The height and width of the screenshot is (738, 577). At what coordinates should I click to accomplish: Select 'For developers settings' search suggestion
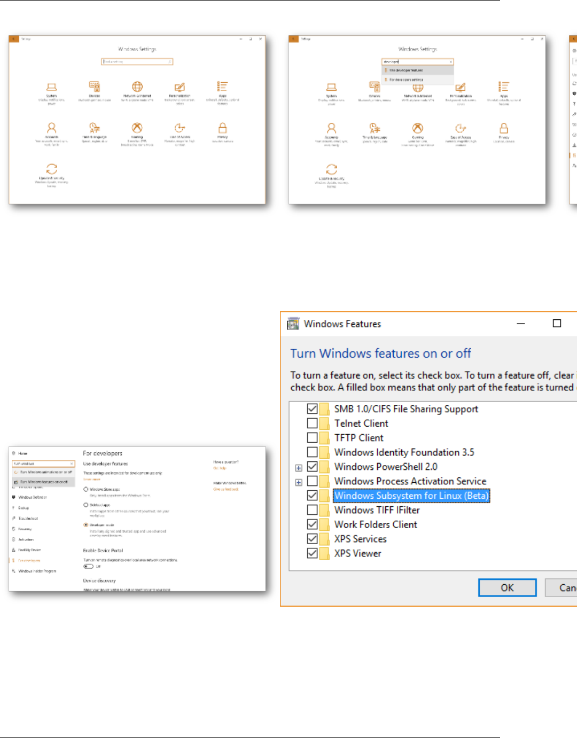(418, 80)
